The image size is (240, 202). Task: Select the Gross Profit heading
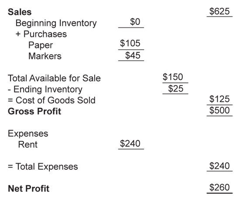click(34, 111)
